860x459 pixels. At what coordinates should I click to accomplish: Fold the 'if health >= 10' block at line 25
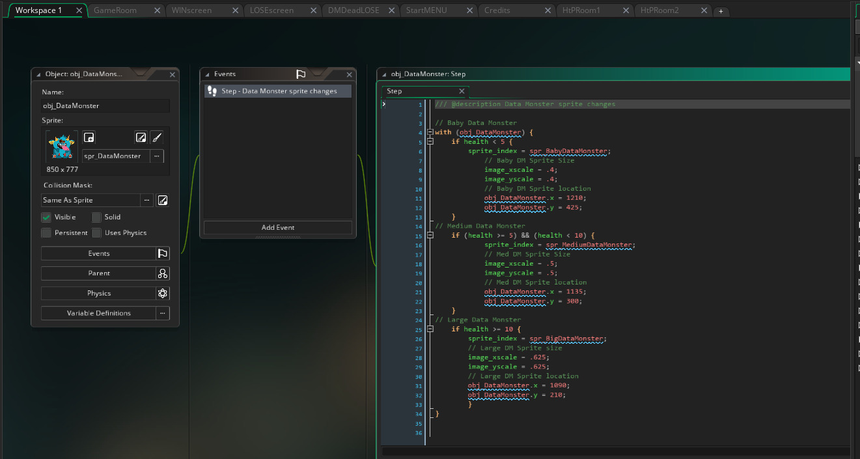tap(430, 329)
